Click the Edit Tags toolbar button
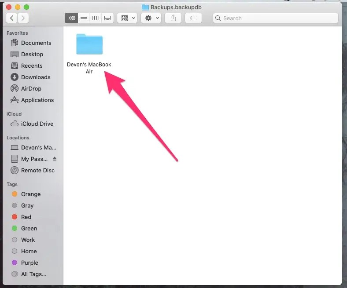The width and height of the screenshot is (347, 288). [x=193, y=18]
